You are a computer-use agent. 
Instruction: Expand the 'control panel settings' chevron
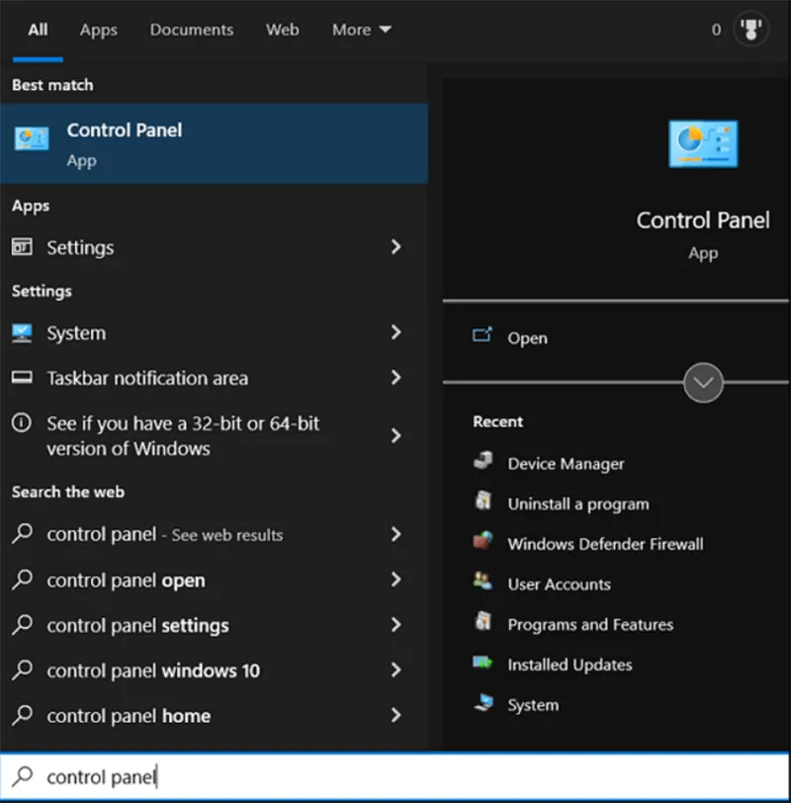(x=395, y=625)
